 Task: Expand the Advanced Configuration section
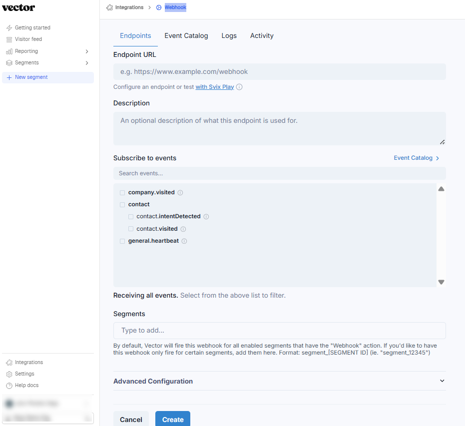tap(442, 381)
